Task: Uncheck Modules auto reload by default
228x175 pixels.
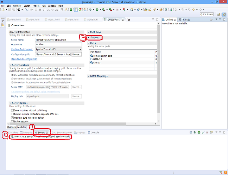Action: [12, 118]
